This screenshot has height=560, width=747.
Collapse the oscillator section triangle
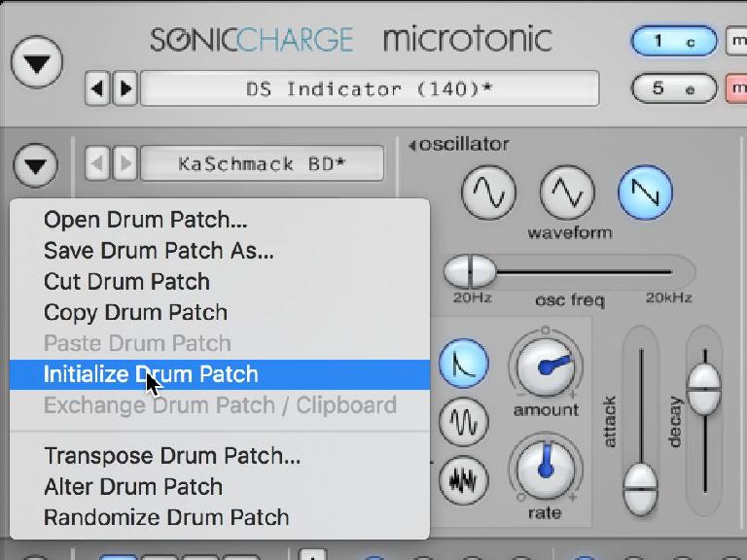point(412,145)
